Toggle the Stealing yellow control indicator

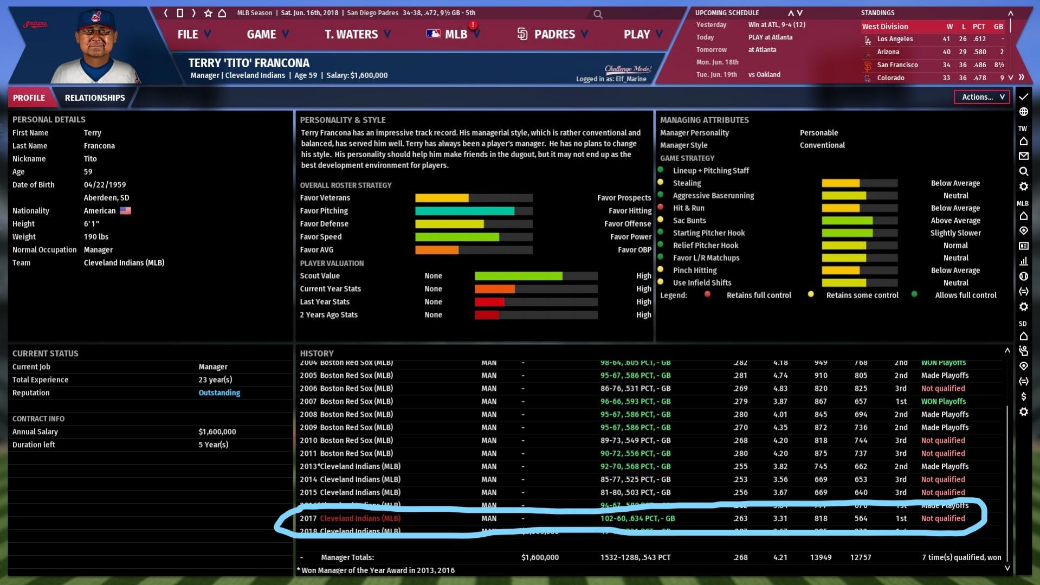660,182
